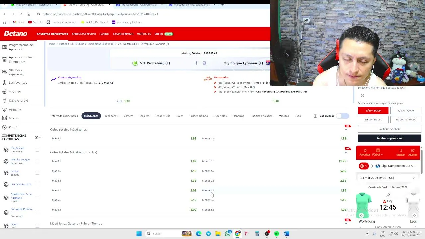The width and height of the screenshot is (425, 239).
Task: Open Bundesliga Alemania competition link
Action: tap(17, 150)
